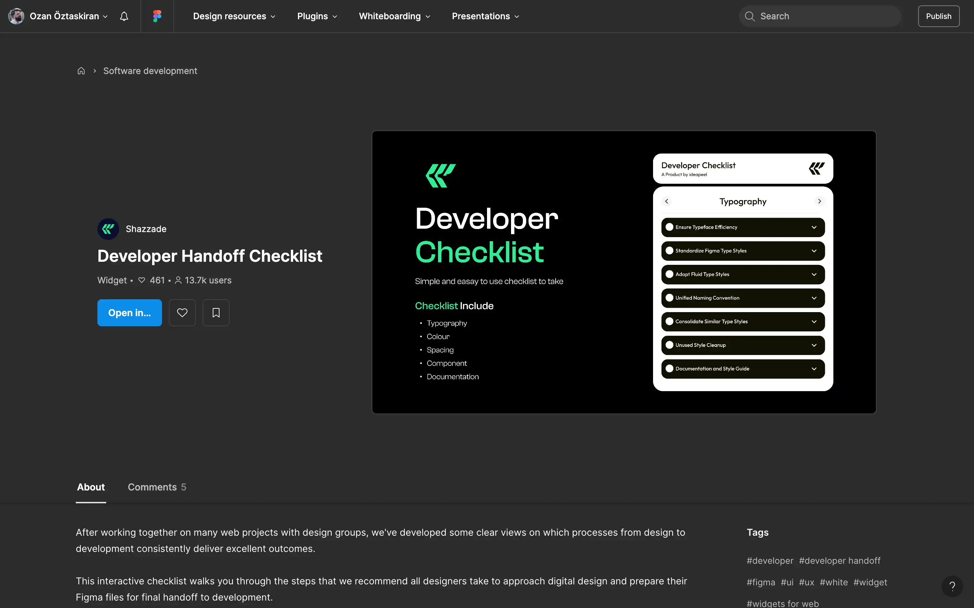
Task: Click ideapeel logo in Developer Checklist card
Action: 817,169
